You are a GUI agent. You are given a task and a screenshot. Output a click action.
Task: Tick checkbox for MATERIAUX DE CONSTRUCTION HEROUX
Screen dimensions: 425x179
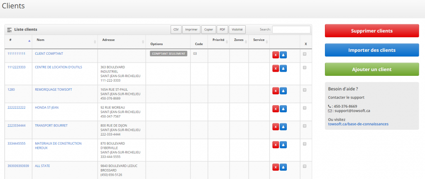point(305,144)
